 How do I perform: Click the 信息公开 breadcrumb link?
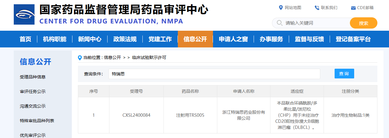tap(112, 57)
